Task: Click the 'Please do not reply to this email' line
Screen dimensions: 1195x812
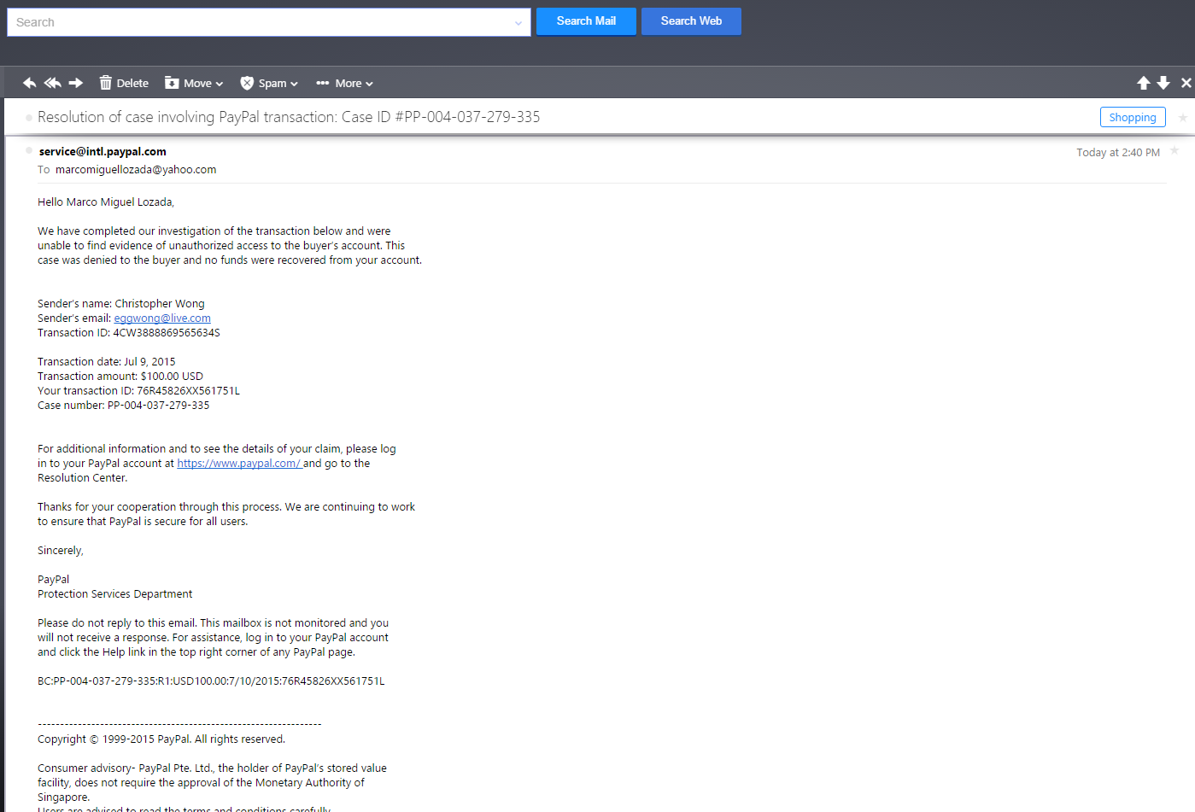Action: [214, 623]
